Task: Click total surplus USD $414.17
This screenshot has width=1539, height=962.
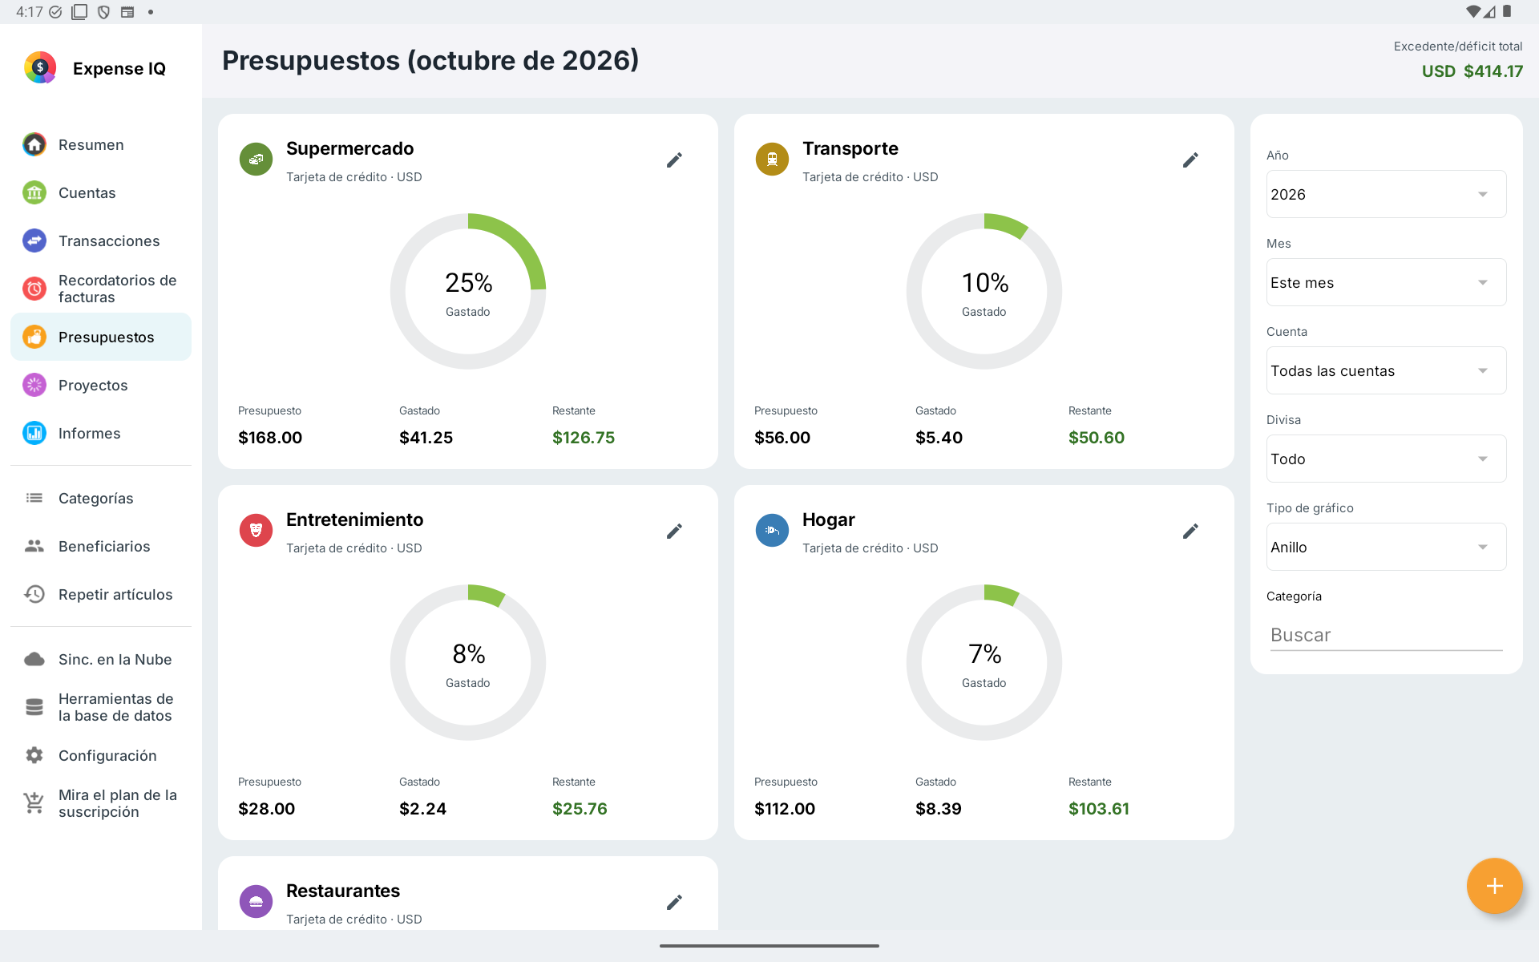Action: tap(1472, 71)
